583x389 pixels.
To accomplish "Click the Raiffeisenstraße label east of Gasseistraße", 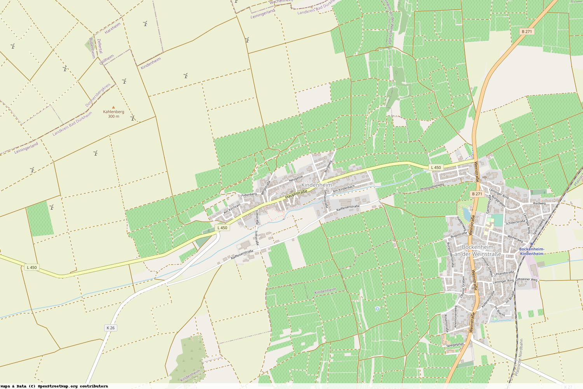I will click(348, 208).
